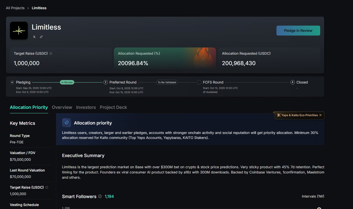Screen dimensions: 353x209
Task: Click the Executive Summary heading
Action: (83, 156)
